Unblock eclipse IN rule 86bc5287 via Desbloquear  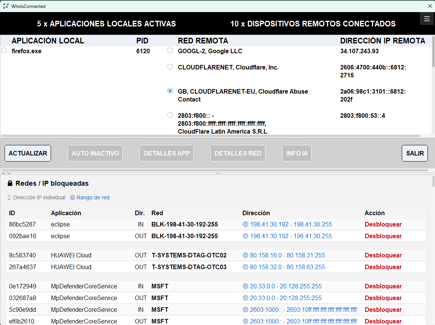point(383,224)
